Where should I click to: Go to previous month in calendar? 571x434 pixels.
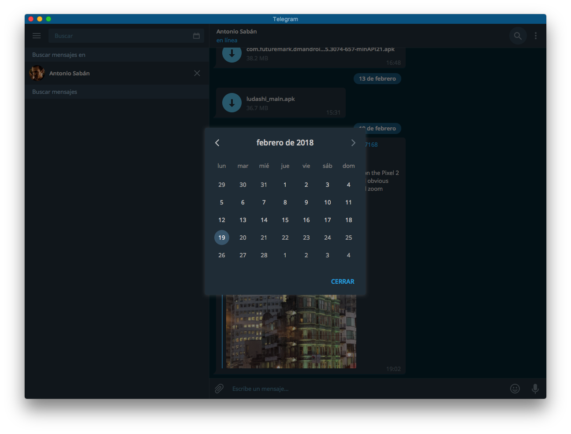pyautogui.click(x=217, y=143)
